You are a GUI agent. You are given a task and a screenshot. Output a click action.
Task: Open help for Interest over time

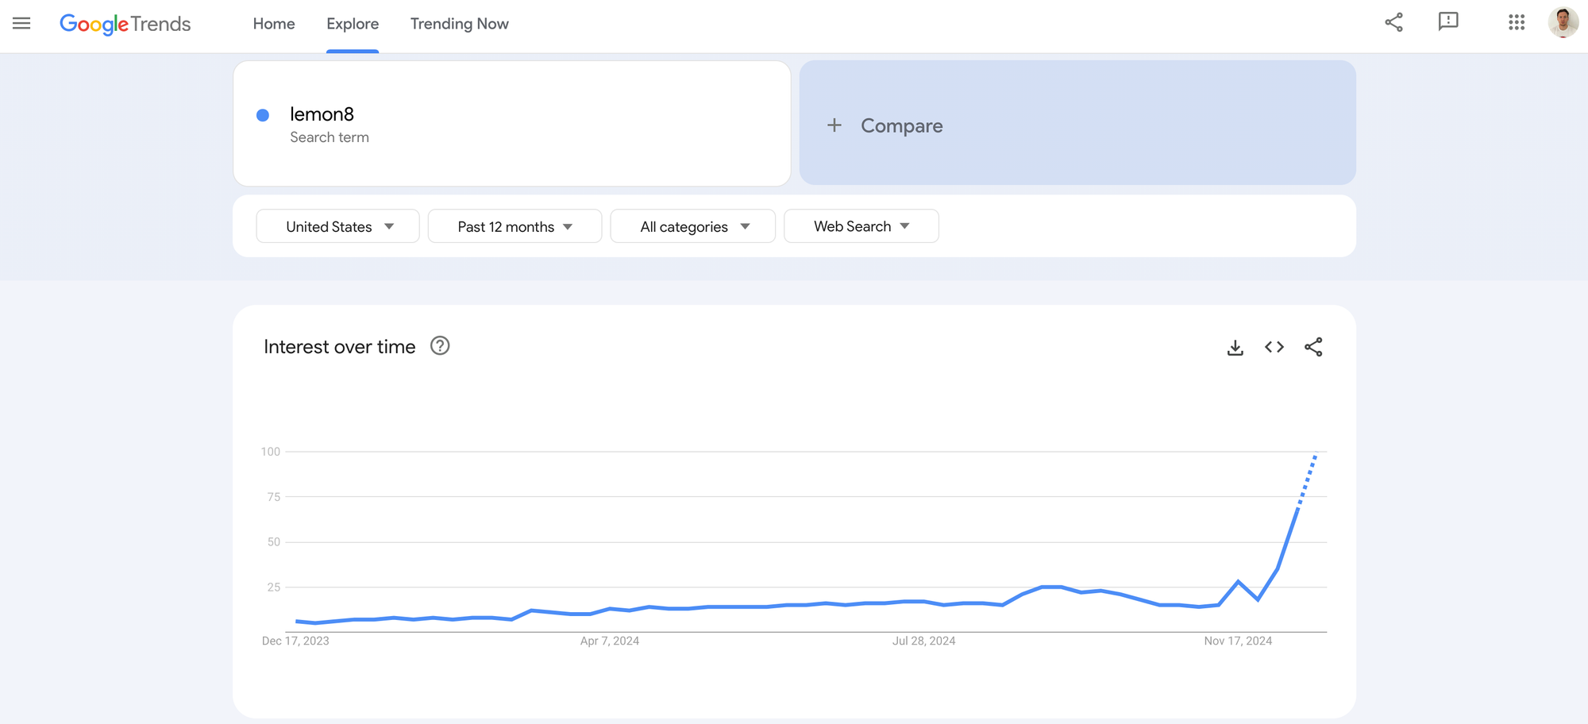[x=440, y=346]
